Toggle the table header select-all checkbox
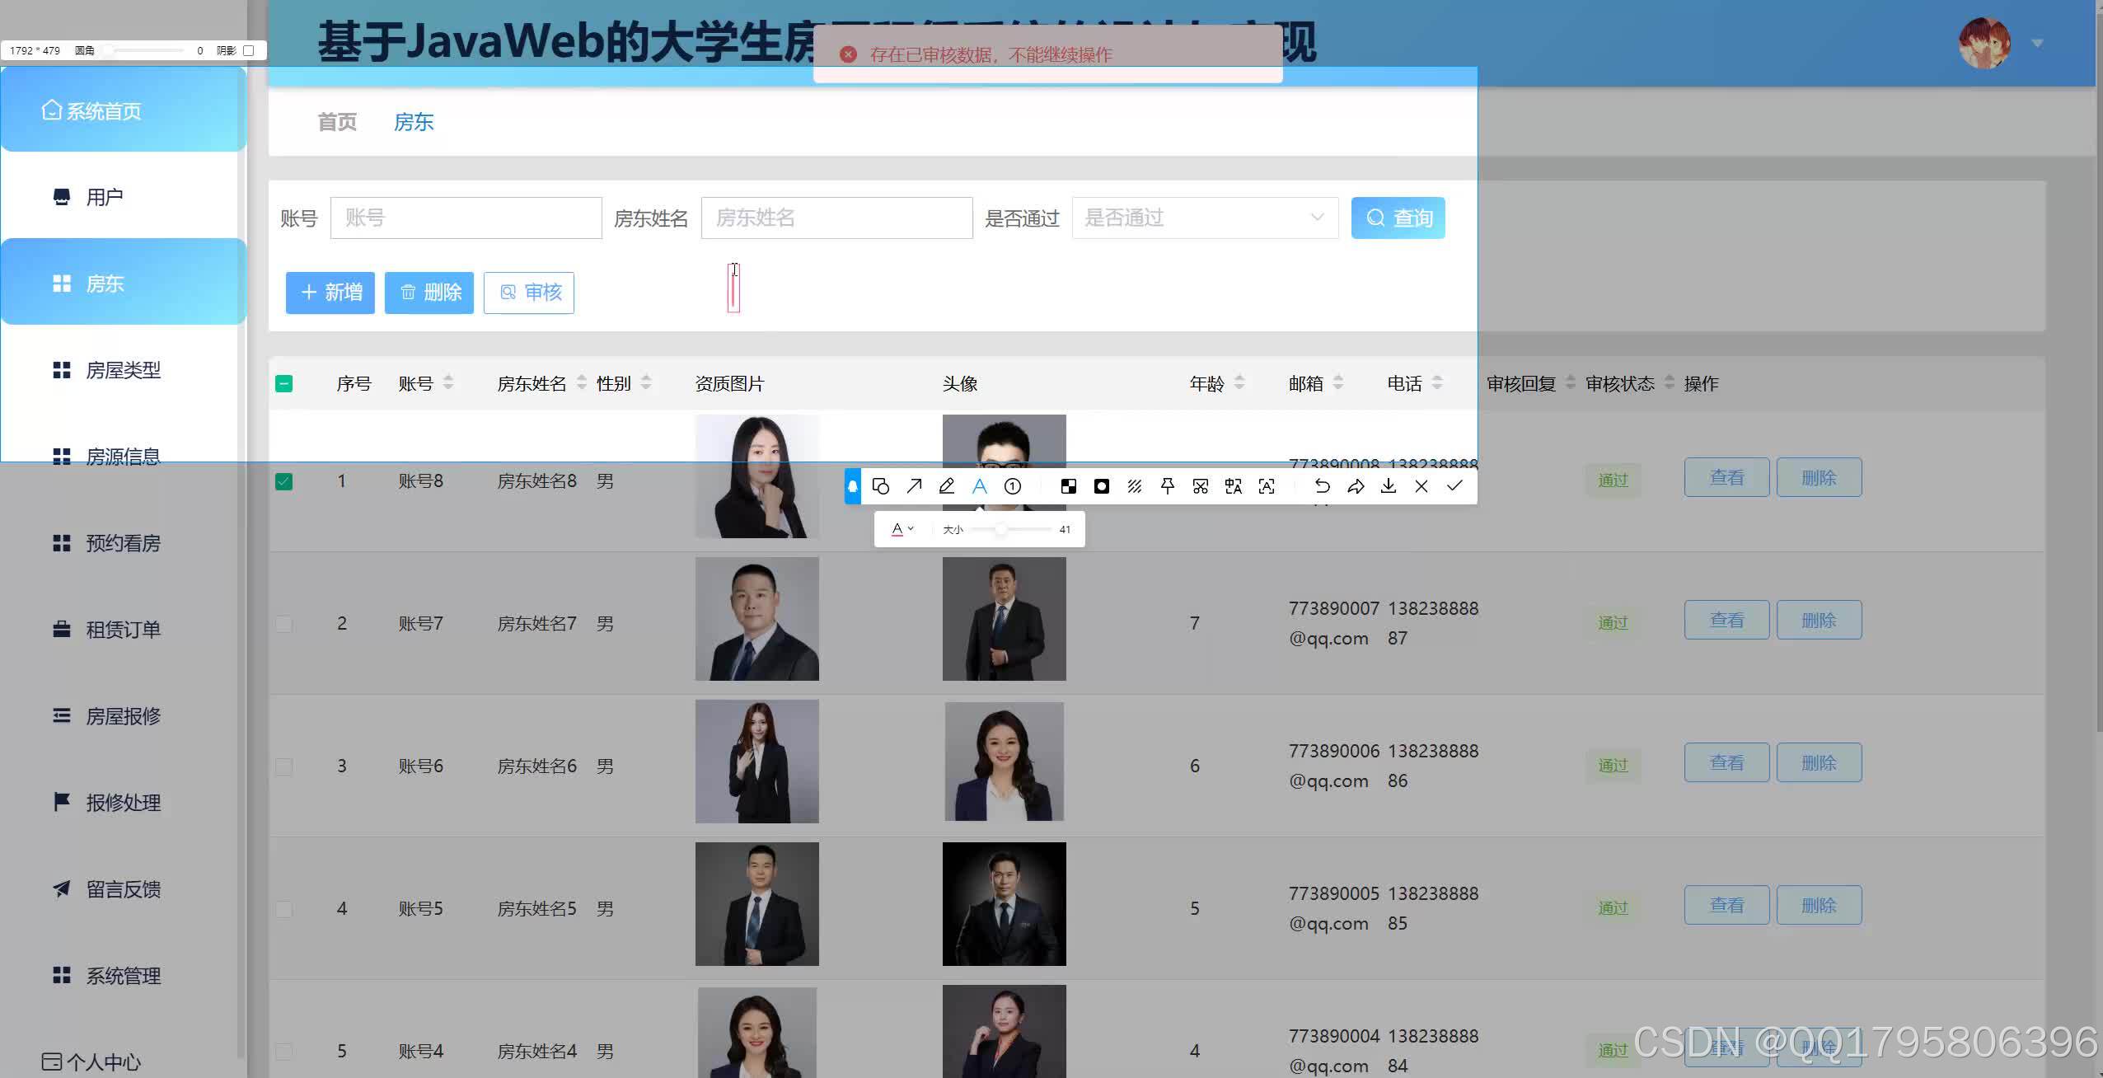 tap(283, 383)
